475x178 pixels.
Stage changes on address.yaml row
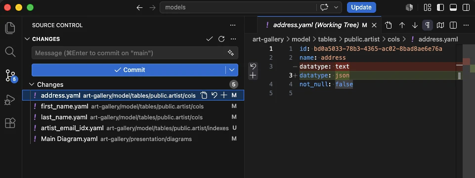[224, 96]
